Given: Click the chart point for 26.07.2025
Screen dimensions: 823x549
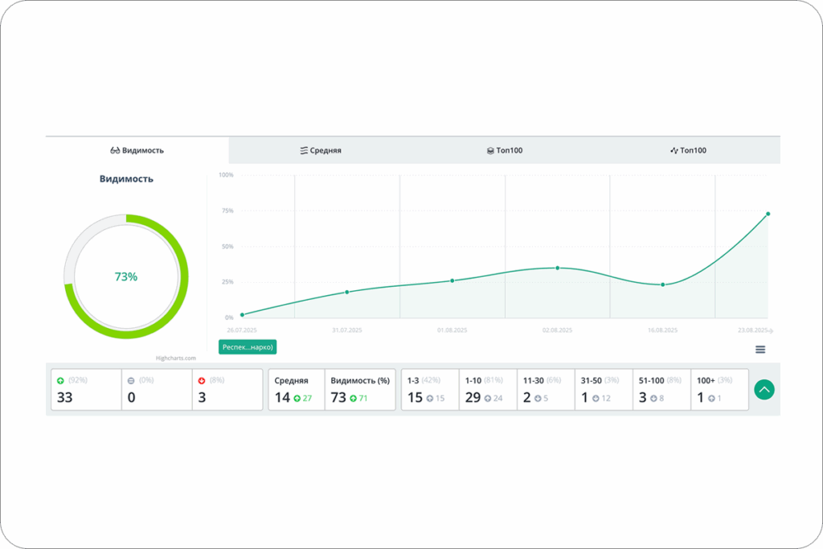Looking at the screenshot, I should pyautogui.click(x=242, y=315).
